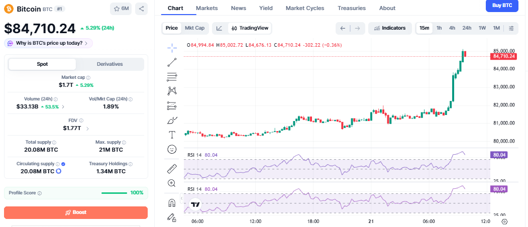Undo the chart action with back arrow
The height and width of the screenshot is (227, 528).
[343, 28]
